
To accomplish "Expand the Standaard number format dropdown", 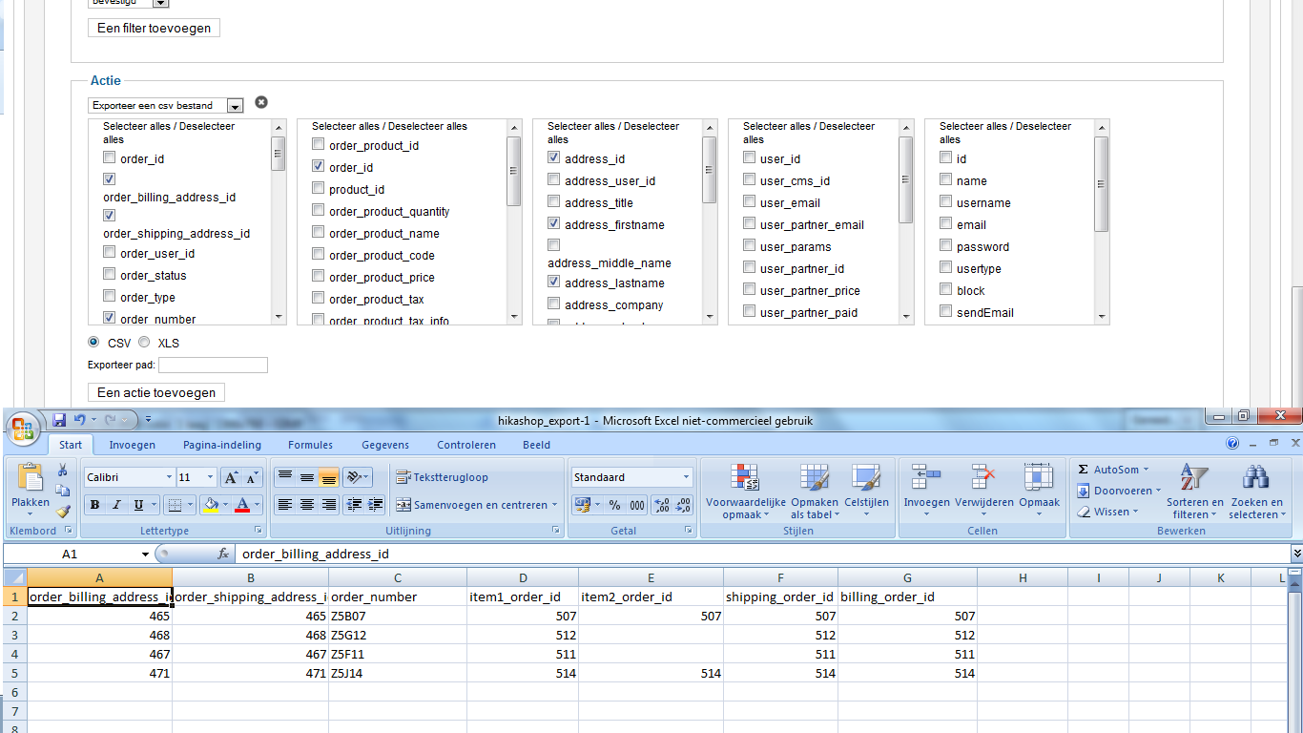I will 686,477.
